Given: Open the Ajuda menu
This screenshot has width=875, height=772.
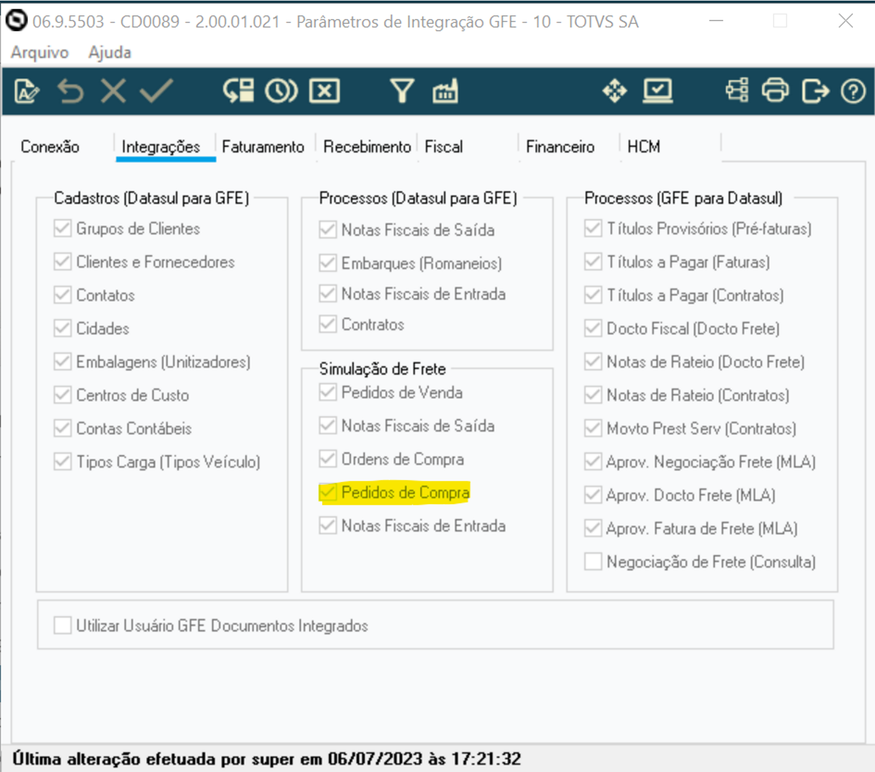Looking at the screenshot, I should (x=110, y=52).
